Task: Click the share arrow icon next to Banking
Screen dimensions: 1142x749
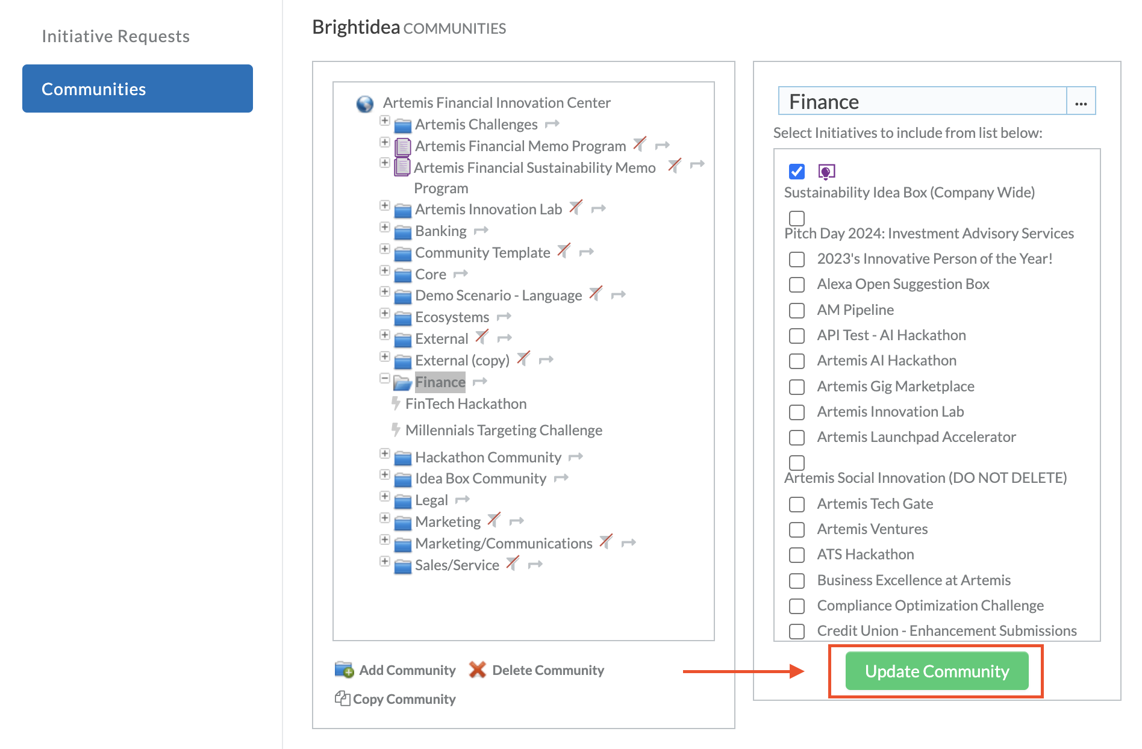Action: click(x=481, y=231)
